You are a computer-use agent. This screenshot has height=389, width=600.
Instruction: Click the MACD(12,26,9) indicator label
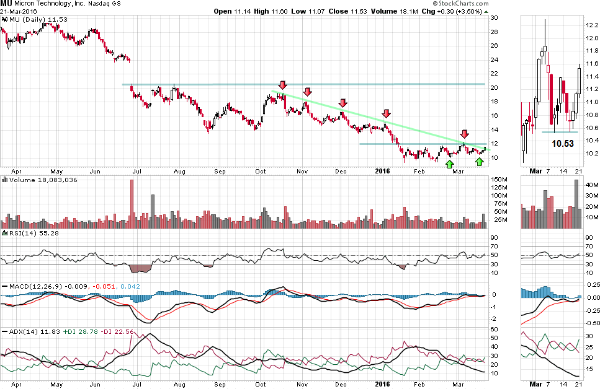click(x=36, y=286)
